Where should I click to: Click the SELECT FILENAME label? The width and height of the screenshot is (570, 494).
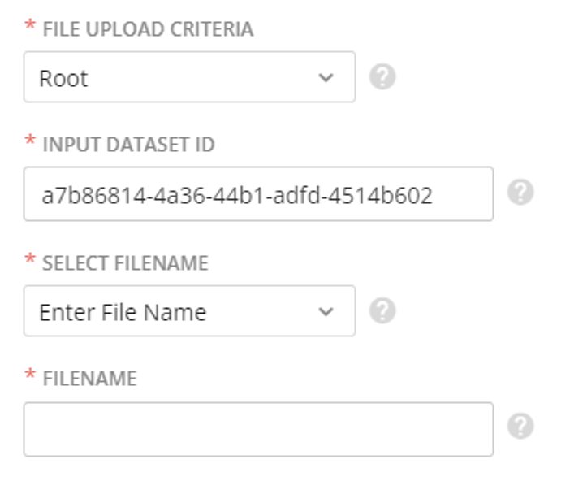[x=125, y=262]
